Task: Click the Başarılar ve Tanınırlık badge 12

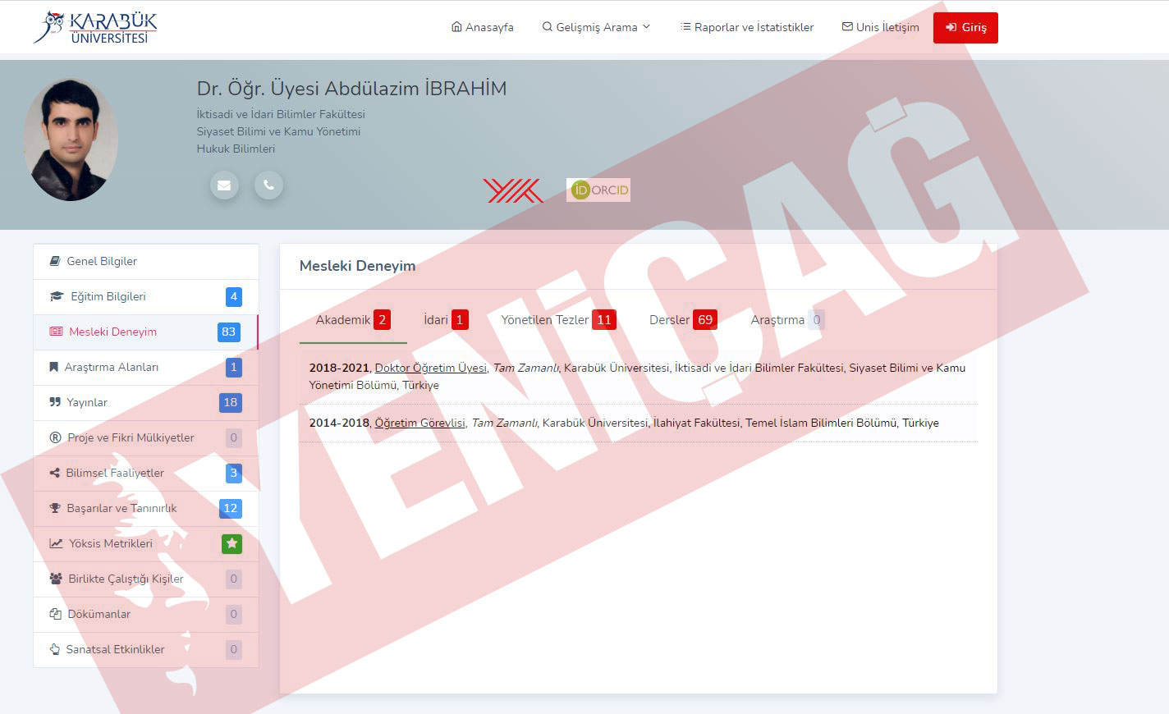Action: 231,508
